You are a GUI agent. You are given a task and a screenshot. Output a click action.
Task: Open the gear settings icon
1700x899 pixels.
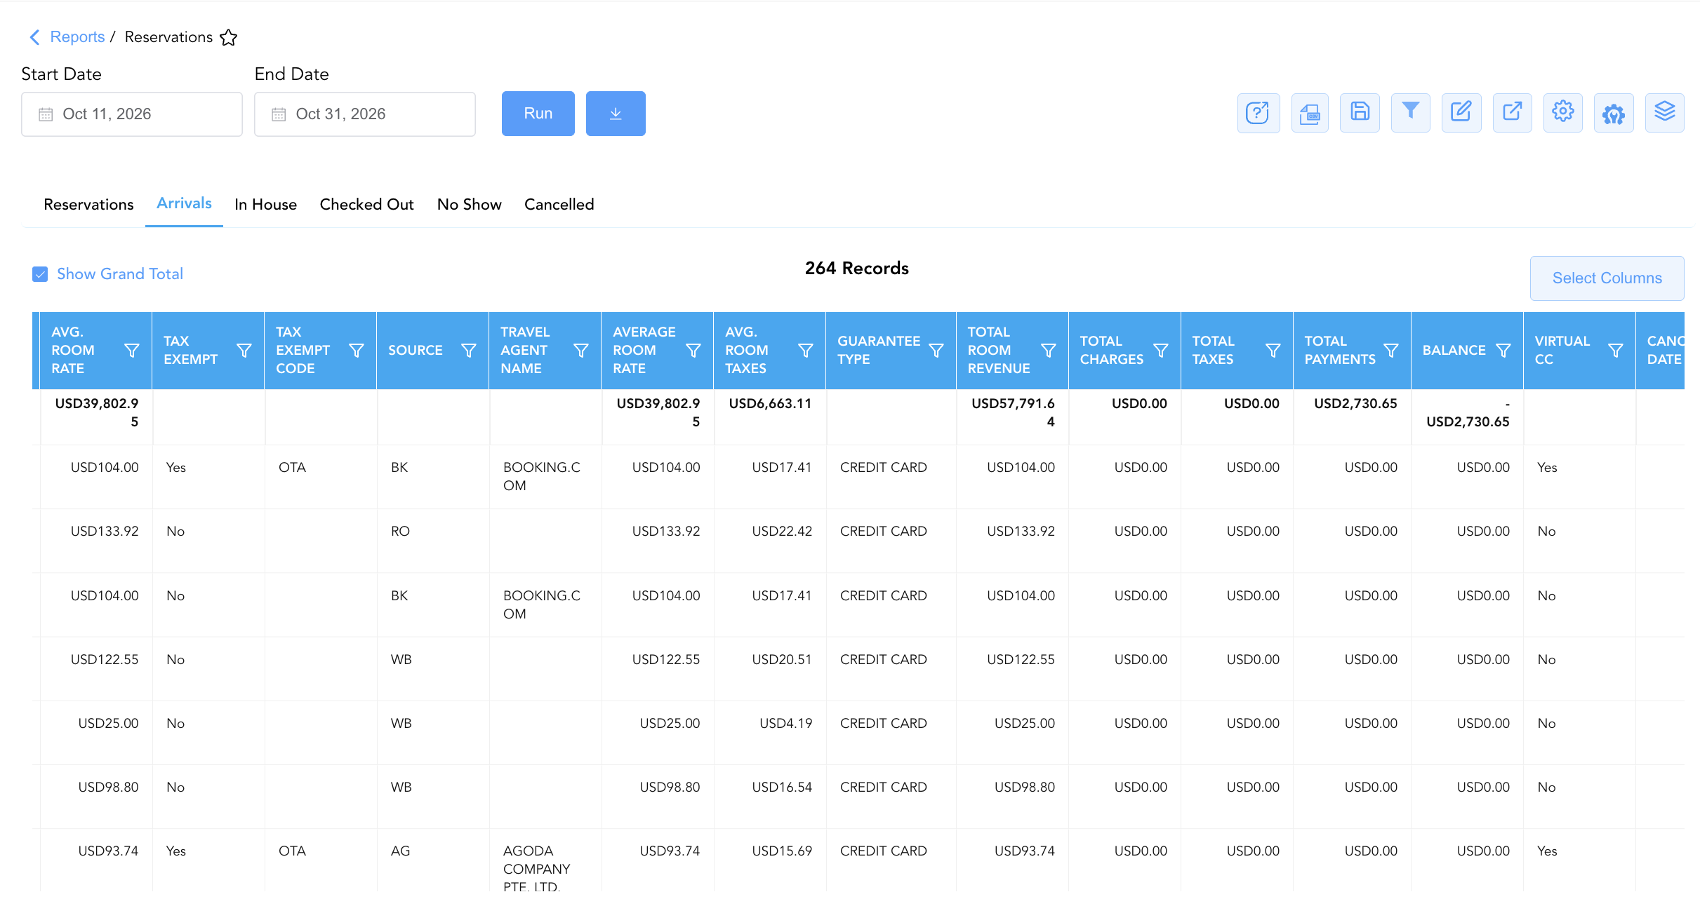pyautogui.click(x=1562, y=113)
